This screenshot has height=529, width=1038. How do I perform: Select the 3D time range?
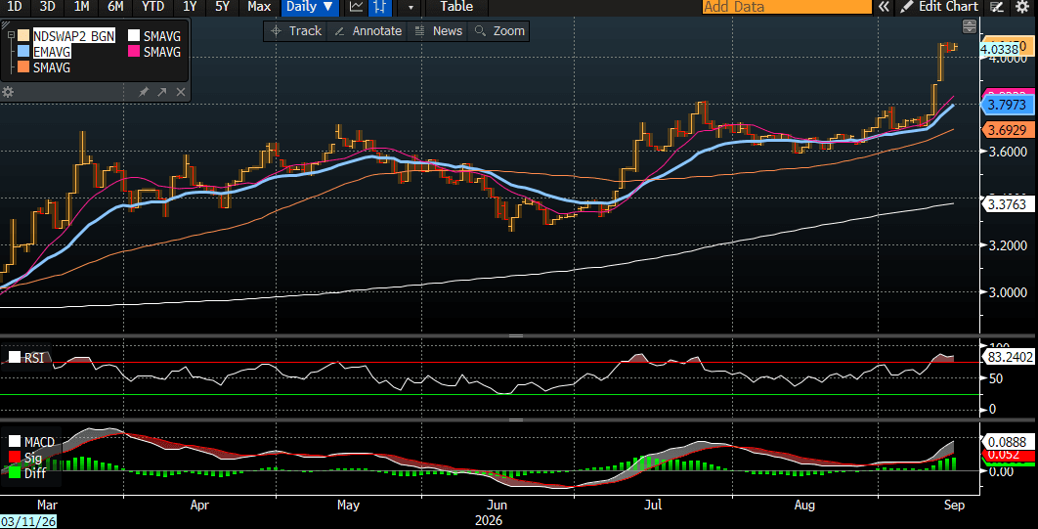[47, 7]
